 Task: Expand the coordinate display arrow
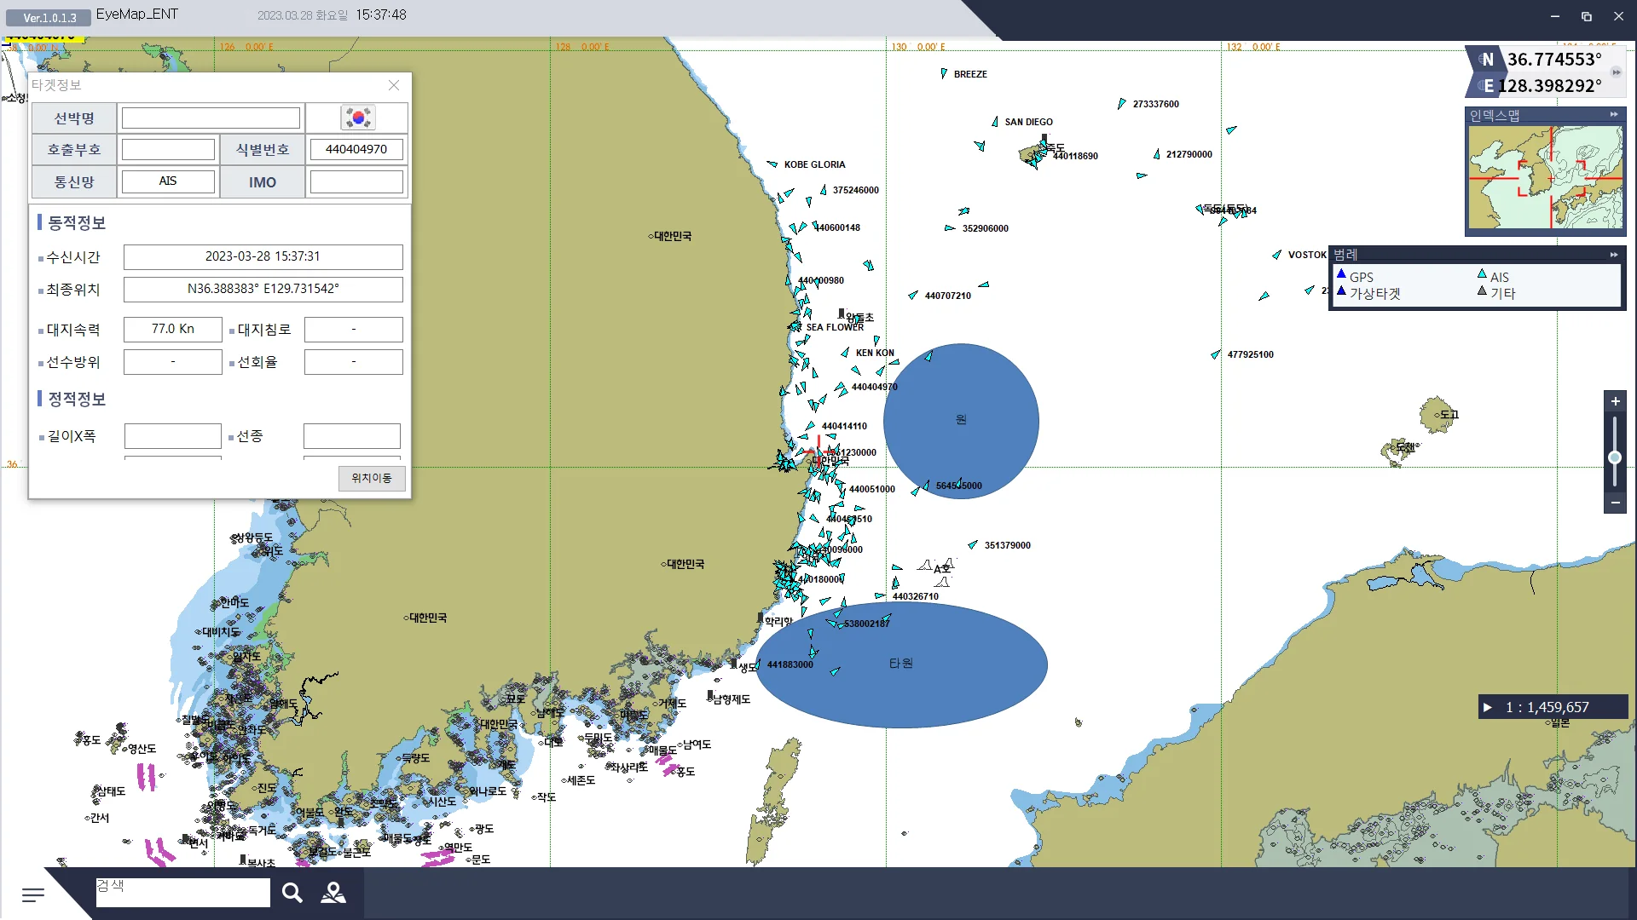click(x=1617, y=72)
